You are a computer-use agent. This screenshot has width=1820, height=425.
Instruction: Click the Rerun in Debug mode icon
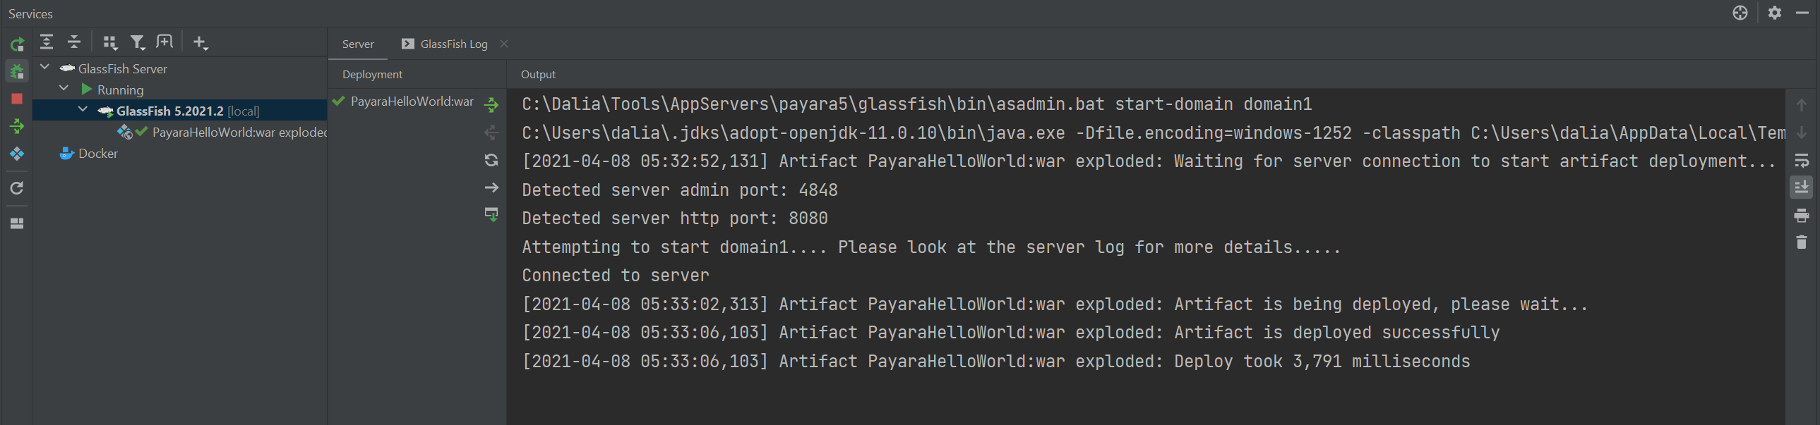coord(17,71)
